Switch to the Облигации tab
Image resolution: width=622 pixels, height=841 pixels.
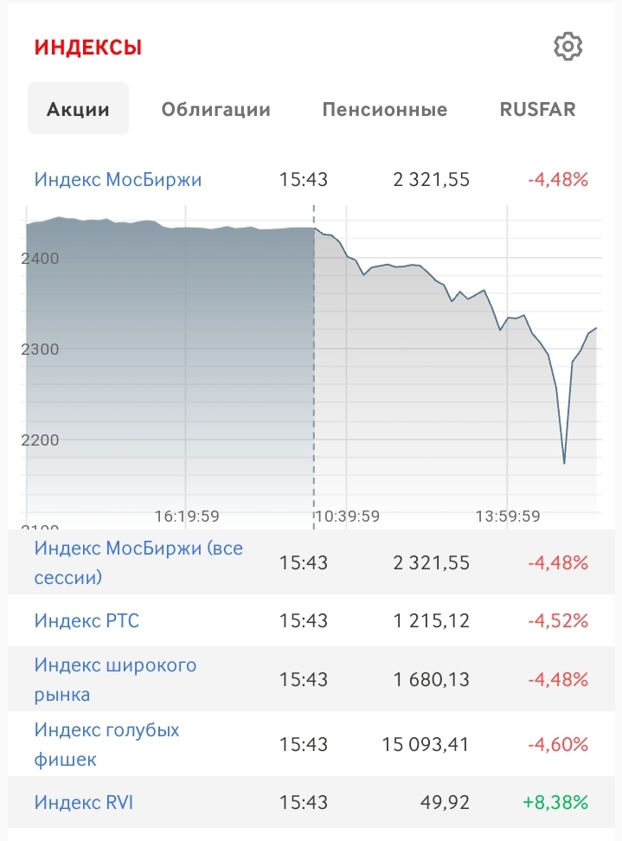click(x=216, y=109)
